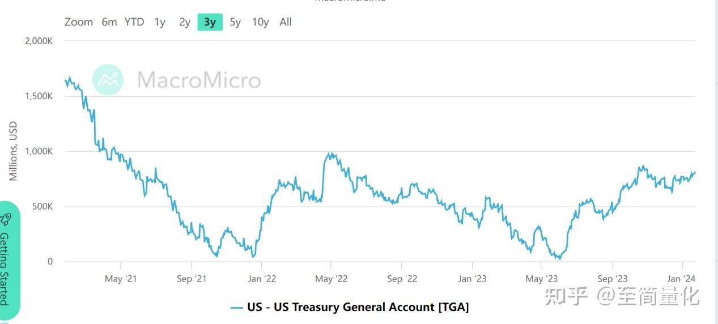Click the 知乎 @至简量化 watermark
This screenshot has height=324, width=718.
(x=622, y=296)
